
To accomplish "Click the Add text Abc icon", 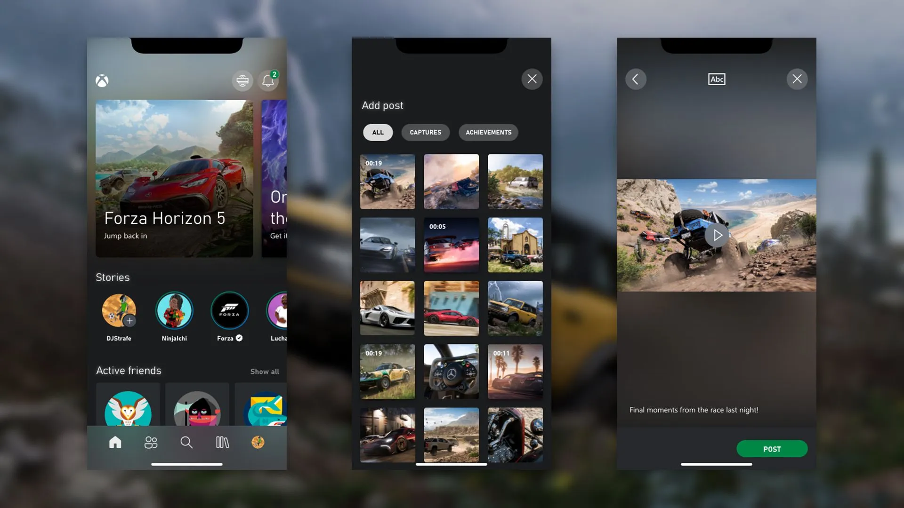I will pyautogui.click(x=717, y=79).
